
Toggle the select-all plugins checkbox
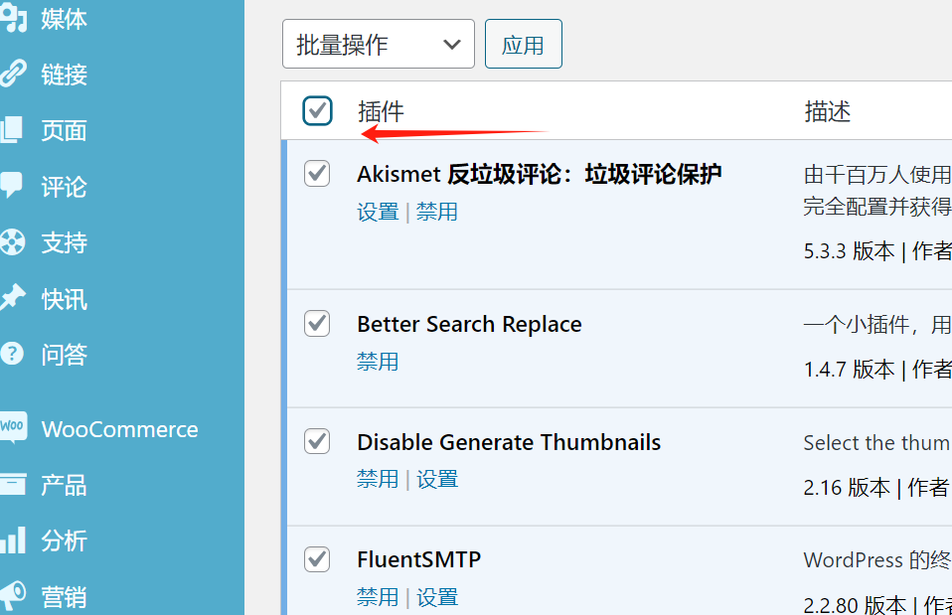317,110
